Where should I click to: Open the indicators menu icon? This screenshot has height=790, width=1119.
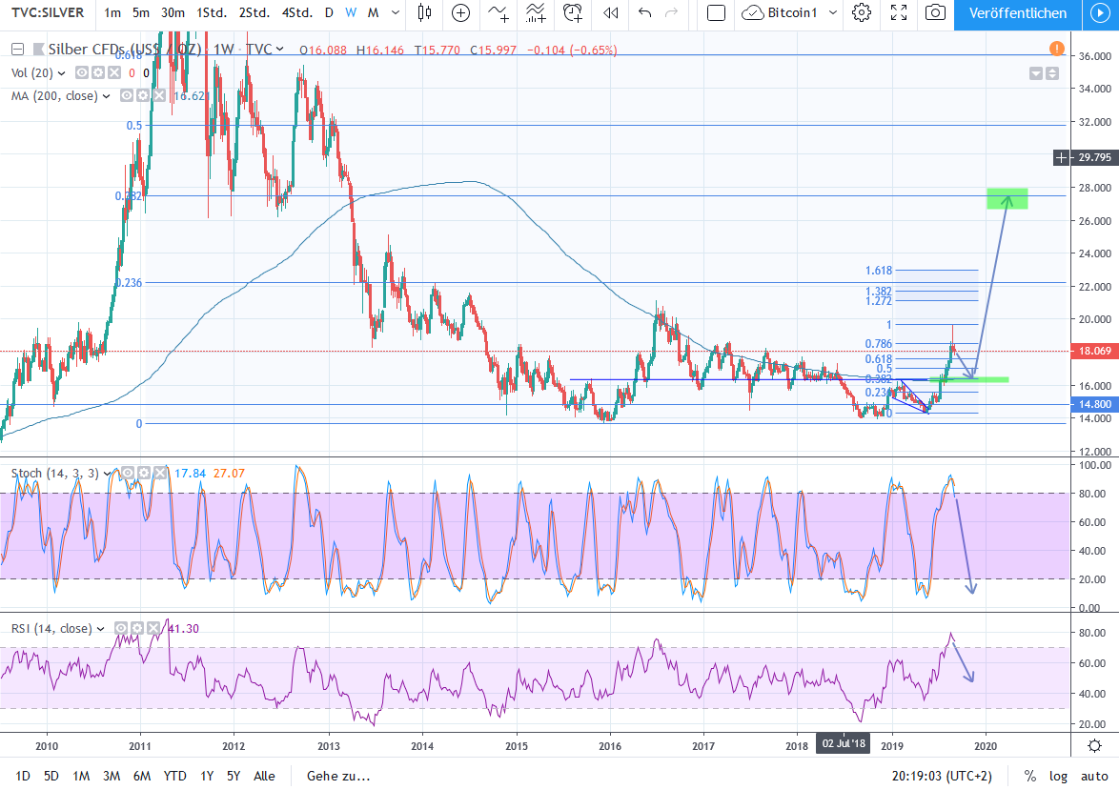point(498,12)
